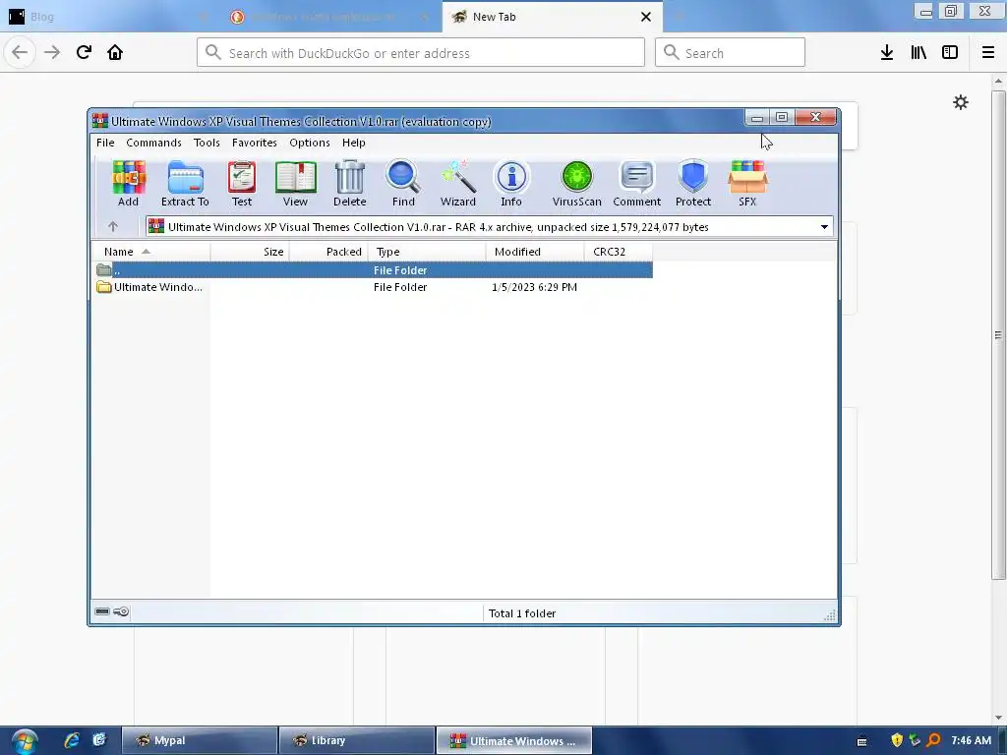The image size is (1007, 755).
Task: Sort list by Name column
Action: tap(150, 252)
